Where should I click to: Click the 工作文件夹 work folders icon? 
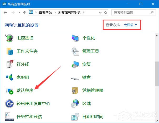point(10,51)
